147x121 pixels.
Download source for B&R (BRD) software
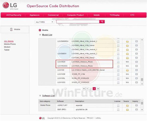(x=127, y=110)
